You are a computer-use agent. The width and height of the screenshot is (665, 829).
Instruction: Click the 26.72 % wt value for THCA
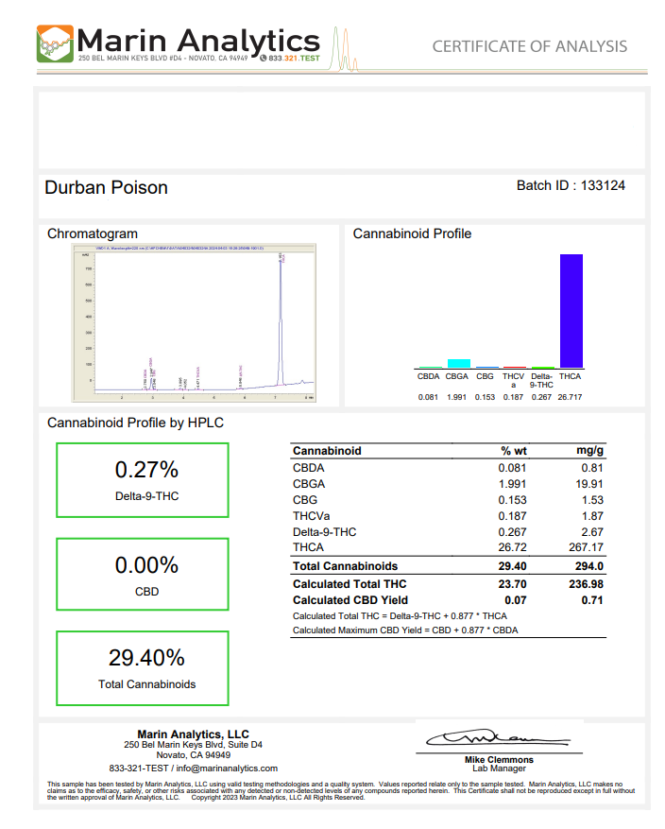tap(512, 547)
